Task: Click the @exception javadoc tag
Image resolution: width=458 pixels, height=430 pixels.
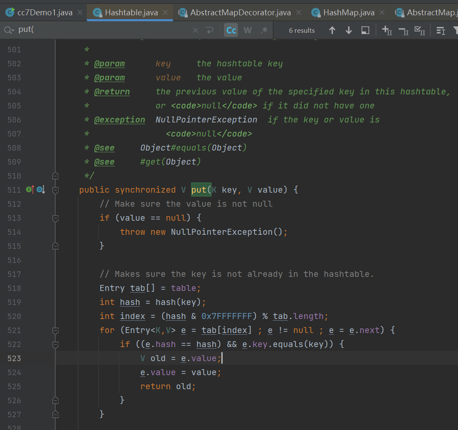Action: click(x=119, y=120)
